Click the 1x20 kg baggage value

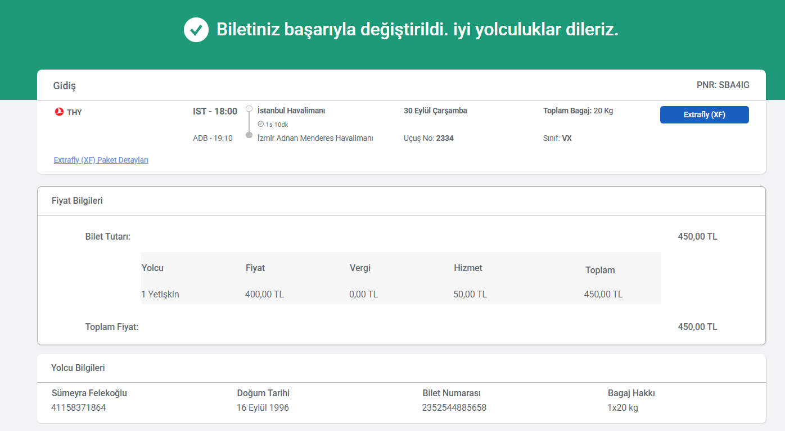(x=623, y=407)
